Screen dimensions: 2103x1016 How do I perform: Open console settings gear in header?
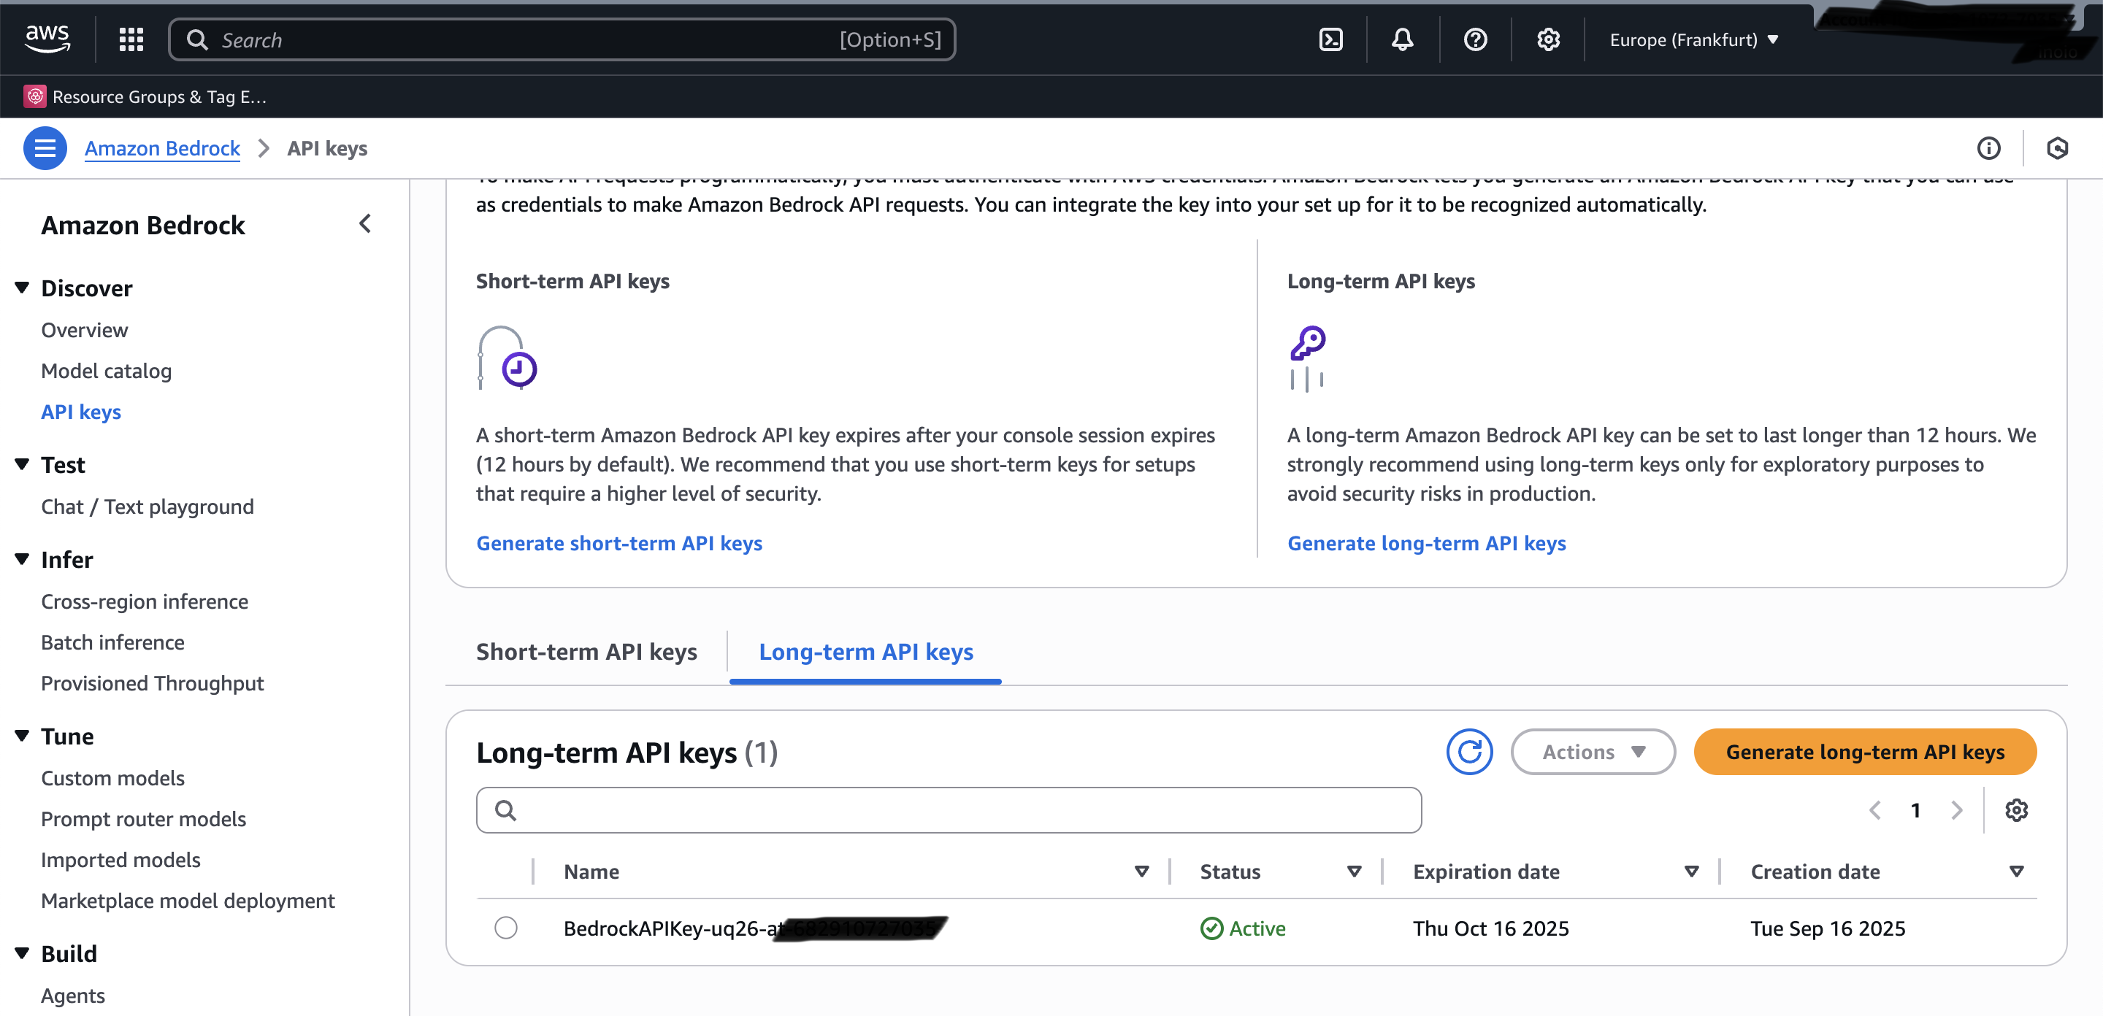(x=1547, y=39)
